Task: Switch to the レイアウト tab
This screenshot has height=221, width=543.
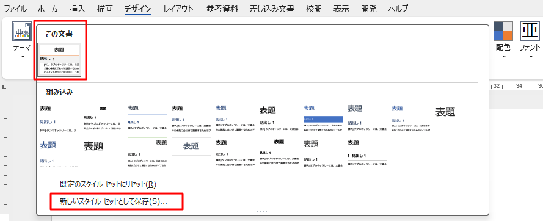Action: click(x=178, y=9)
